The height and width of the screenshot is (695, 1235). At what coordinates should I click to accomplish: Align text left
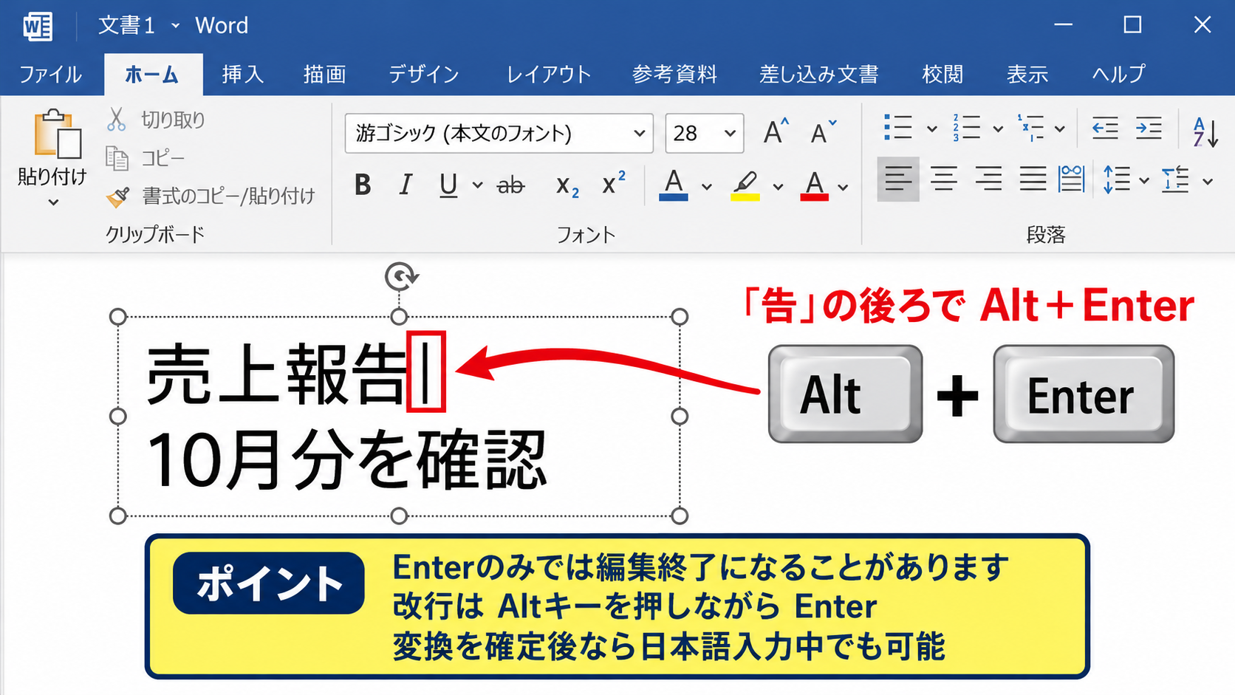pyautogui.click(x=898, y=179)
